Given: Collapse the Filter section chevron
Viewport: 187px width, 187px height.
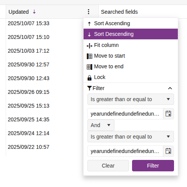Looking at the screenshot, I should tap(170, 88).
